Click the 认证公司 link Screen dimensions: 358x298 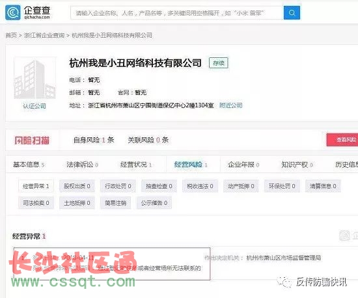pos(34,106)
